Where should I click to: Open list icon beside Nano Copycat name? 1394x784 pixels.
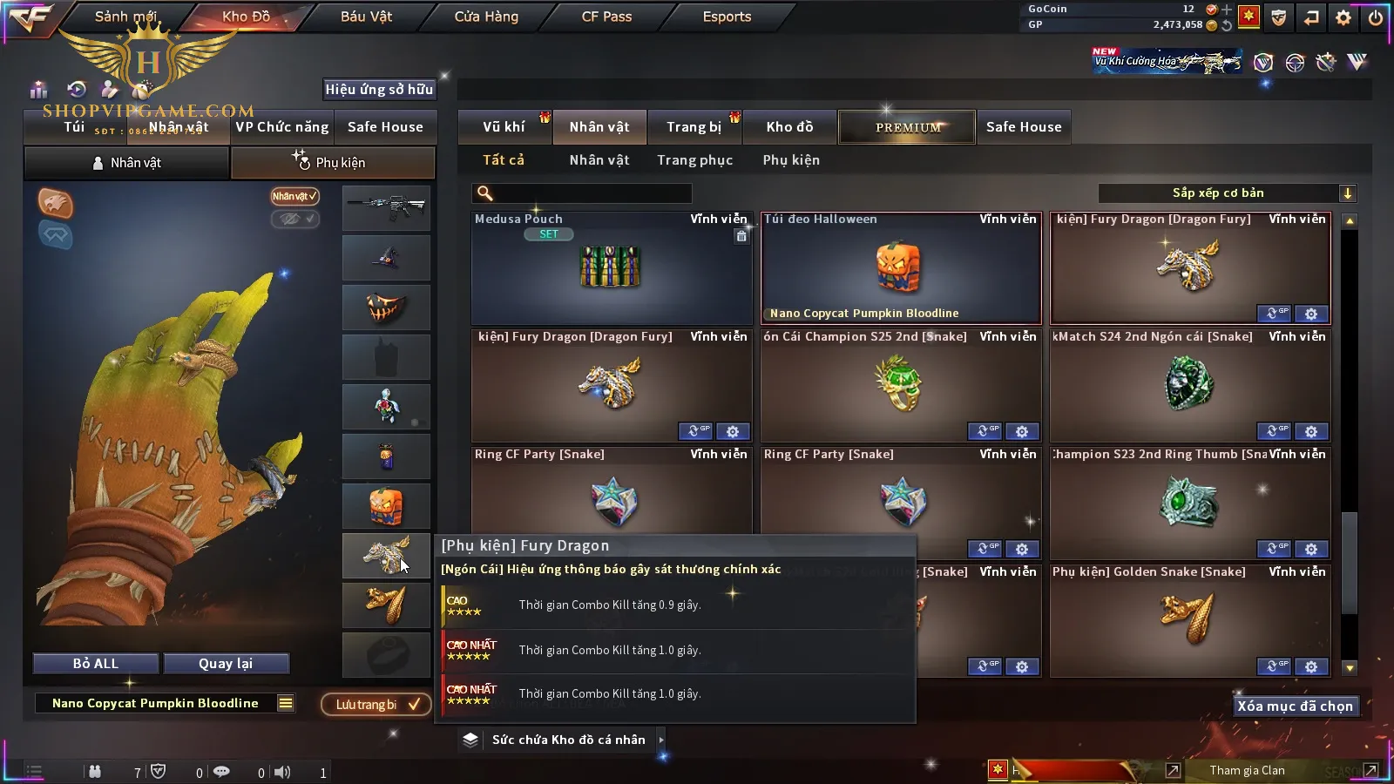point(286,703)
